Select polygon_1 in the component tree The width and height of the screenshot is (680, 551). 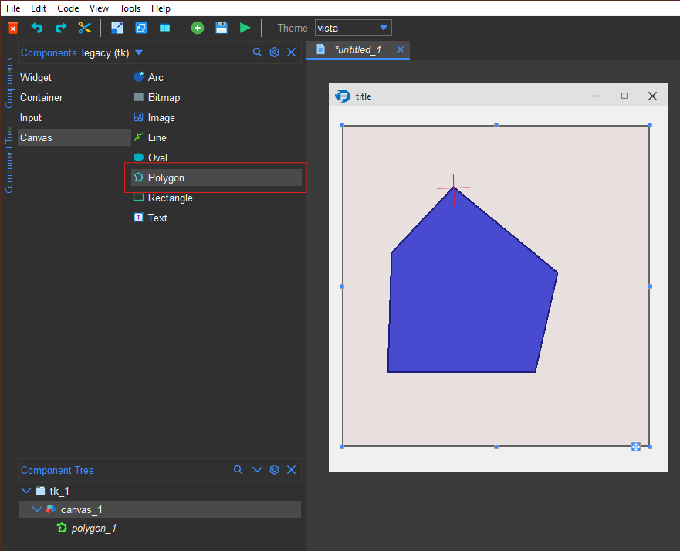[160, 528]
